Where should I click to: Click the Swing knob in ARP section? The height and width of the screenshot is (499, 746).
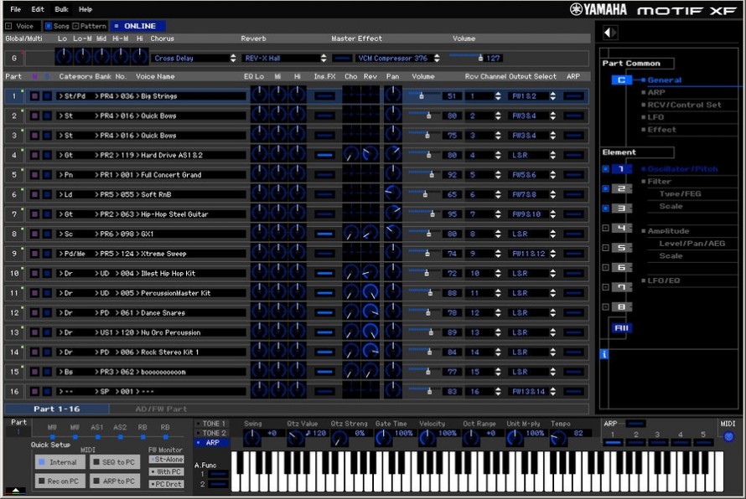click(252, 437)
